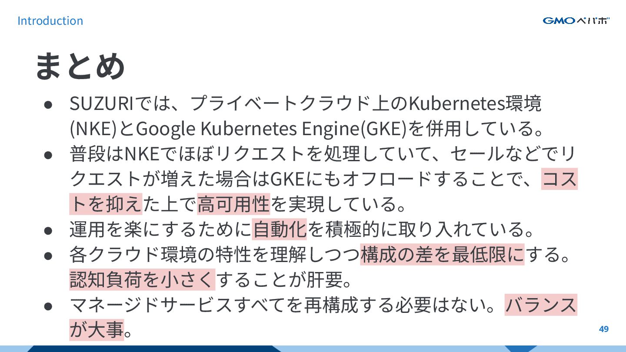Click the highlighted text が大事
This screenshot has width=626, height=352.
pyautogui.click(x=97, y=330)
